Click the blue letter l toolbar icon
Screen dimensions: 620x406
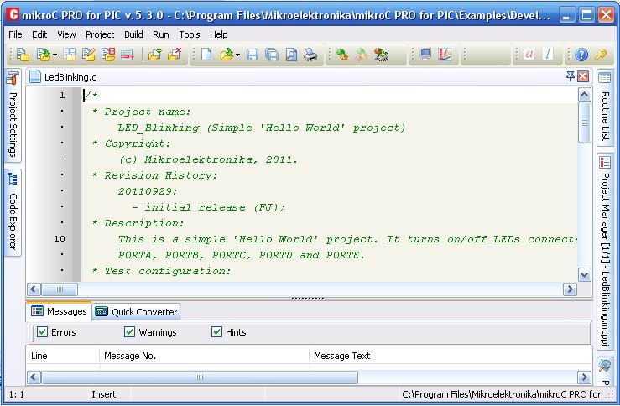click(548, 55)
